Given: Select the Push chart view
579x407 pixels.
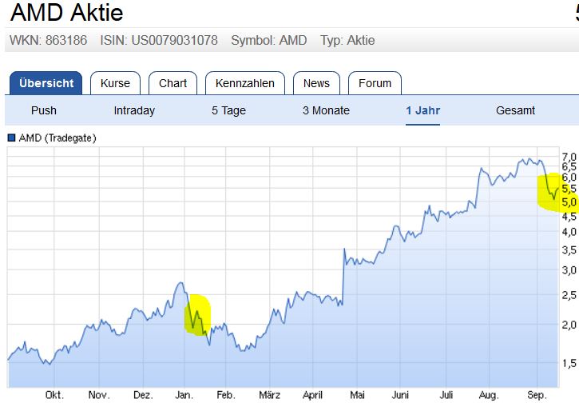Looking at the screenshot, I should coord(44,110).
